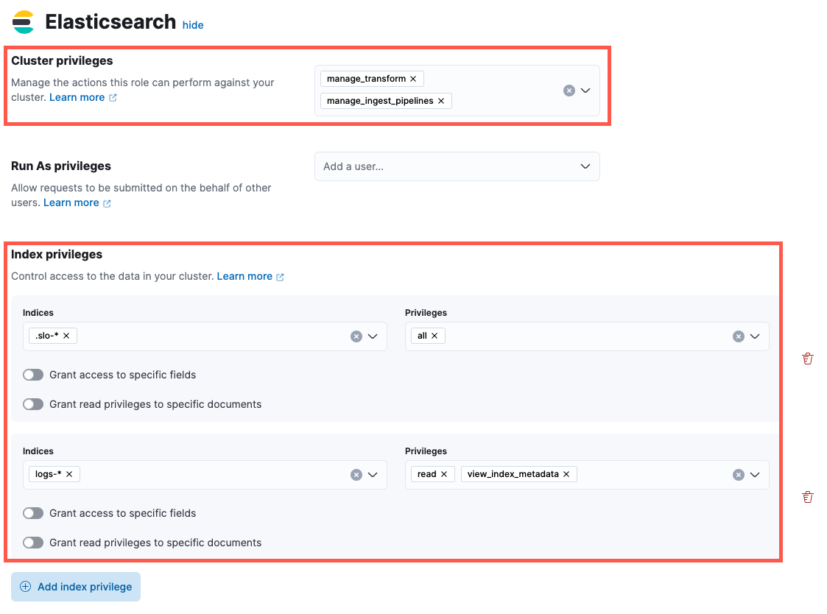This screenshot has height=614, width=827.
Task: Clear all cluster privileges with the circle-x icon
Action: tap(569, 90)
